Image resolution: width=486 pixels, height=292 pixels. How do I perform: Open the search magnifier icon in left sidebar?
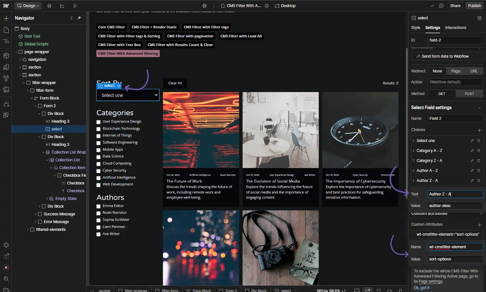[6, 279]
